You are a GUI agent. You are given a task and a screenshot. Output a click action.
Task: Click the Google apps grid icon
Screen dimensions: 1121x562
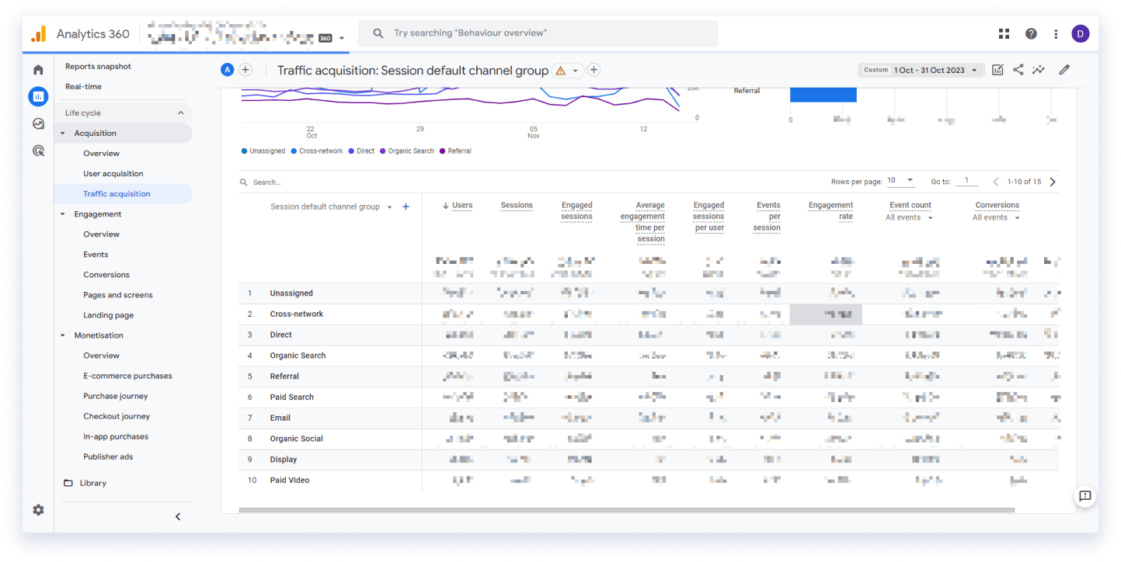[x=1004, y=33]
